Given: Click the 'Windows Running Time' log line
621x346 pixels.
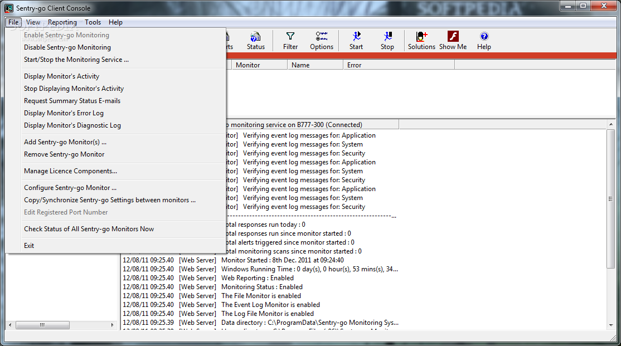Looking at the screenshot, I should pyautogui.click(x=309, y=269).
